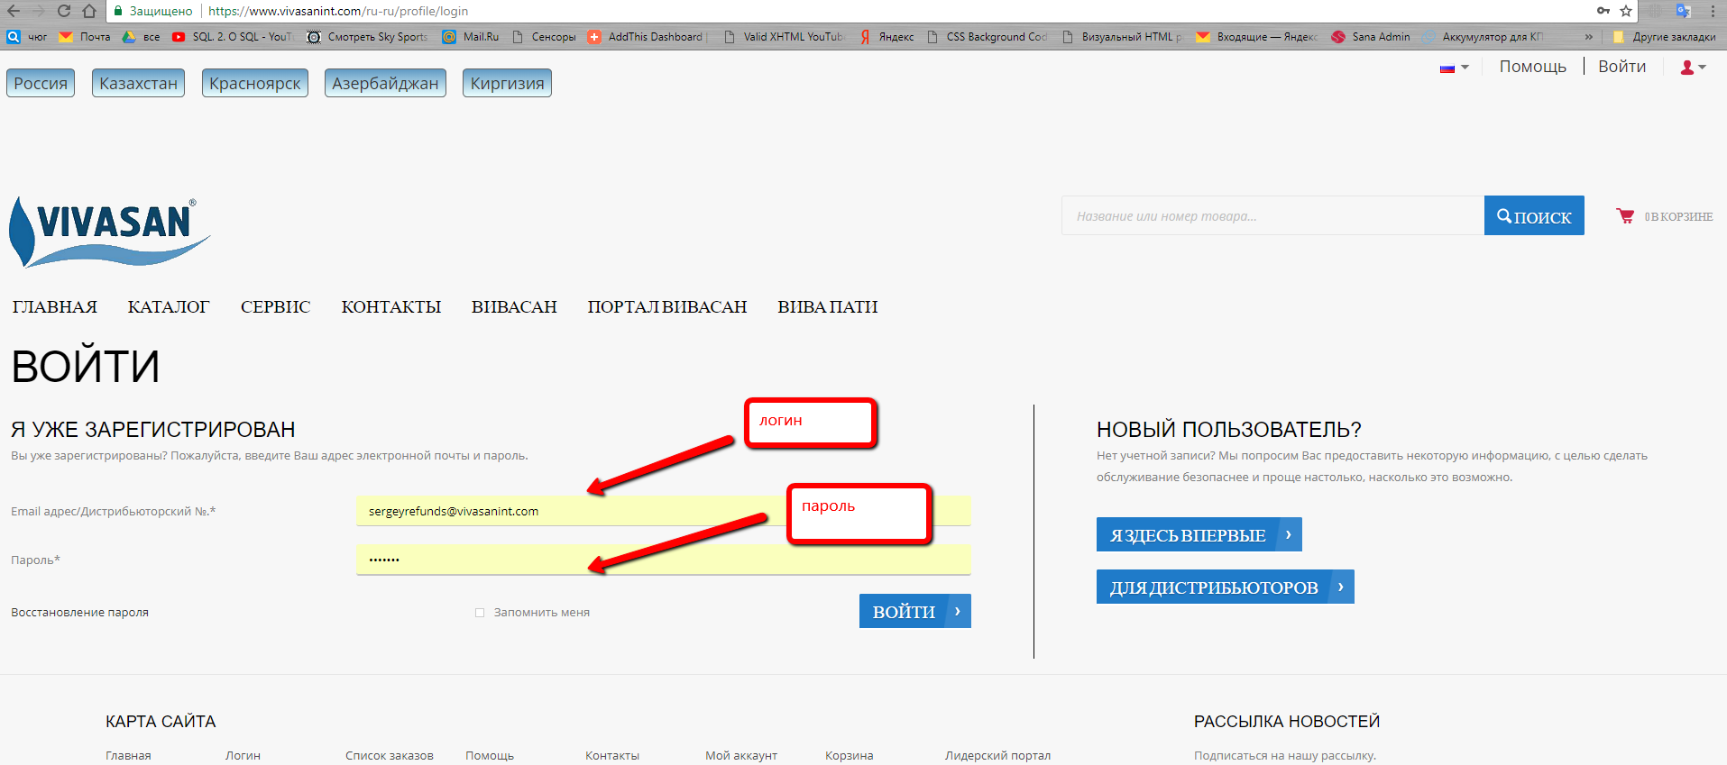The image size is (1727, 765).
Task: Select the Красноярск region button
Action: 255,83
